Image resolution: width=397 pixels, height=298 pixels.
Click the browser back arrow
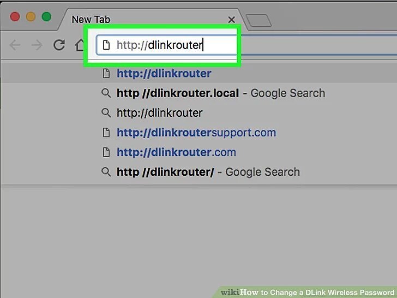pyautogui.click(x=15, y=45)
